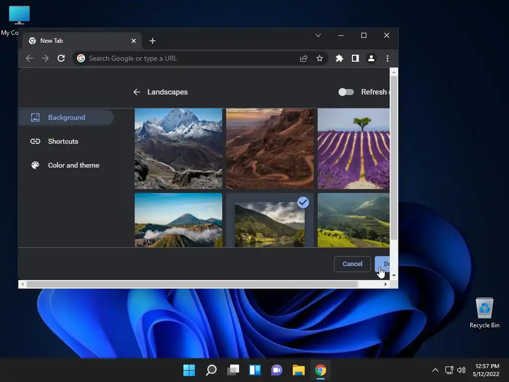Open the Shortcuts section
Image resolution: width=509 pixels, height=382 pixels.
pos(63,141)
